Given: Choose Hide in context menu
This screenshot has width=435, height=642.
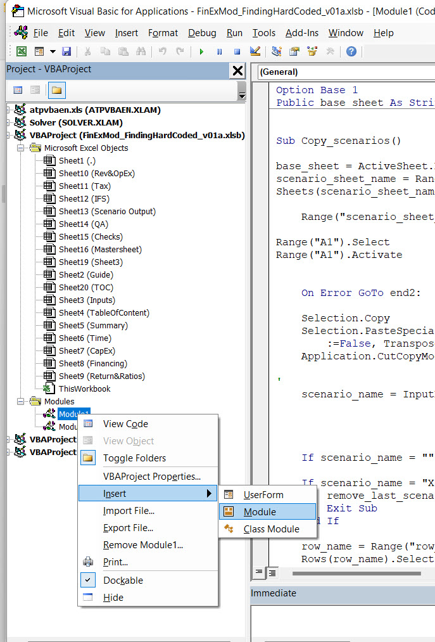Looking at the screenshot, I should (x=148, y=598).
